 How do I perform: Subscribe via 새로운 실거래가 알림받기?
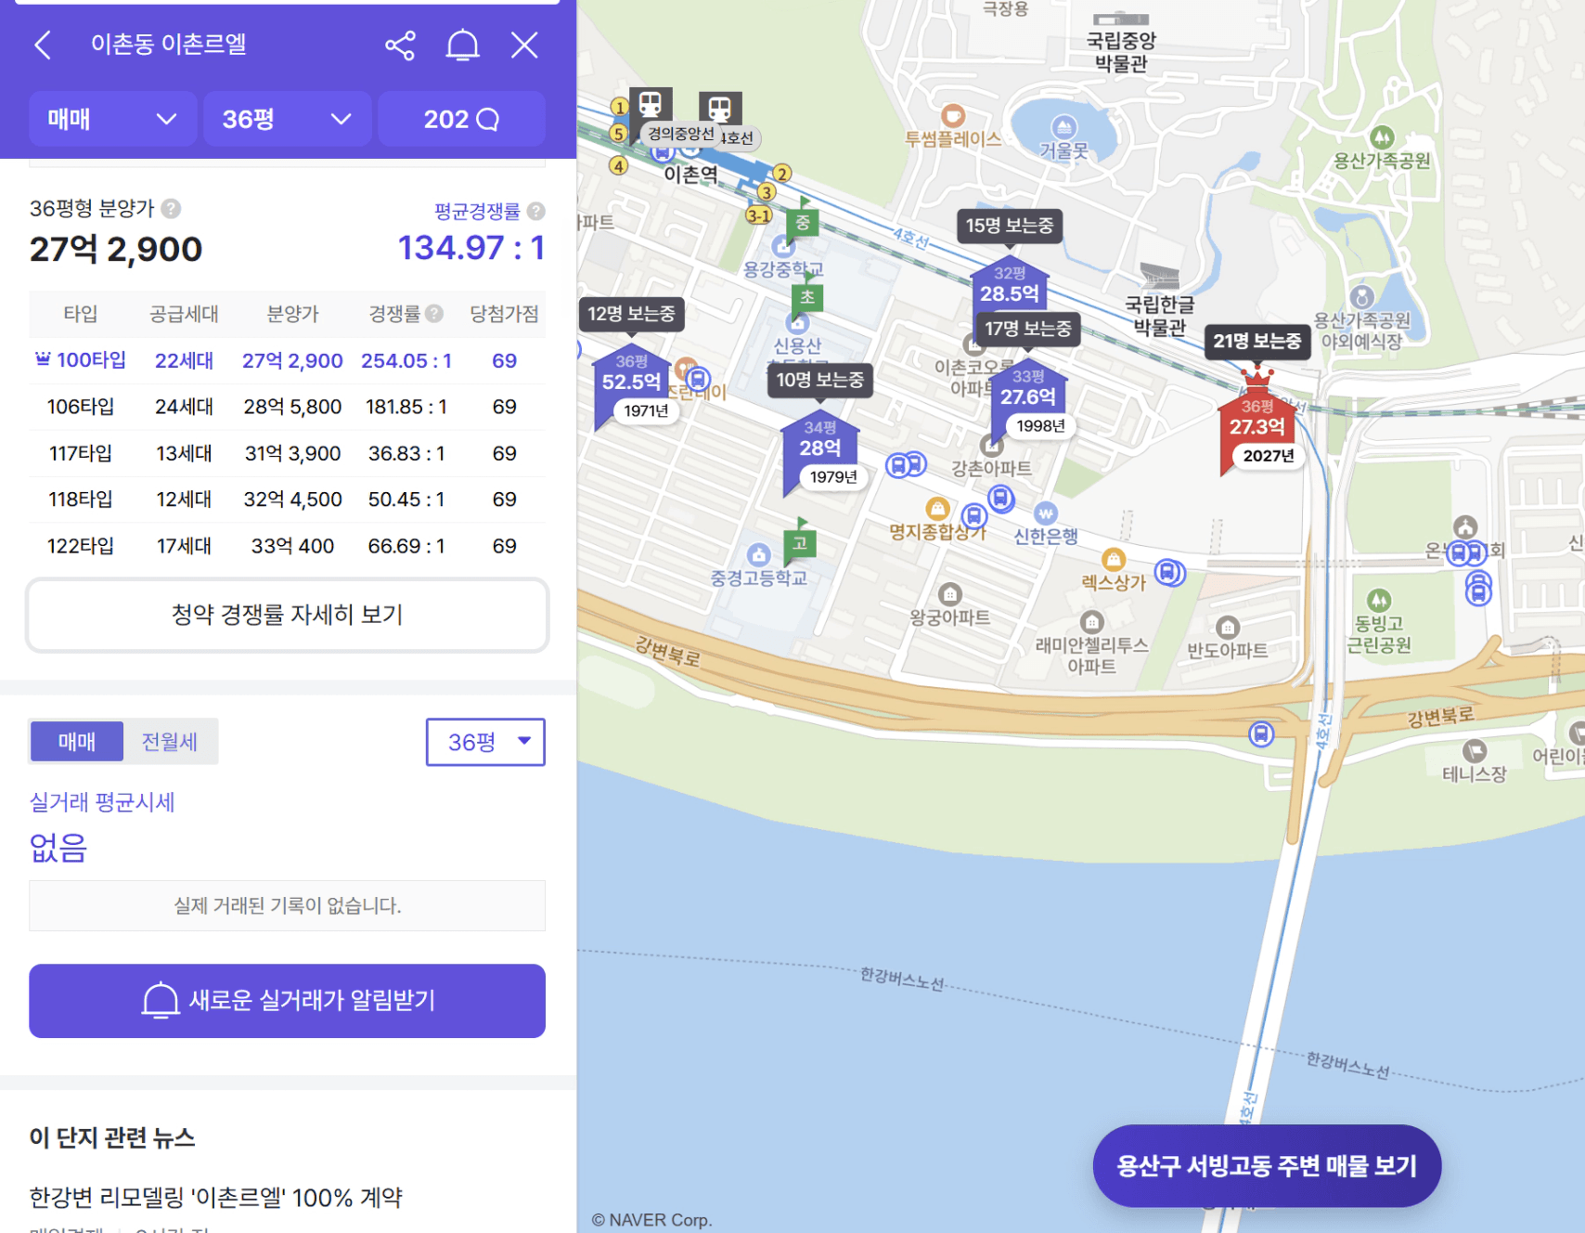click(x=287, y=1001)
